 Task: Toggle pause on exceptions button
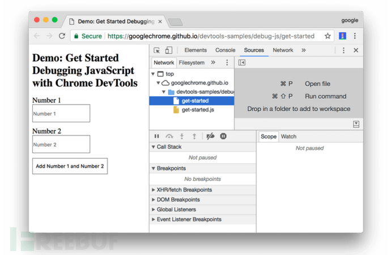coord(223,136)
